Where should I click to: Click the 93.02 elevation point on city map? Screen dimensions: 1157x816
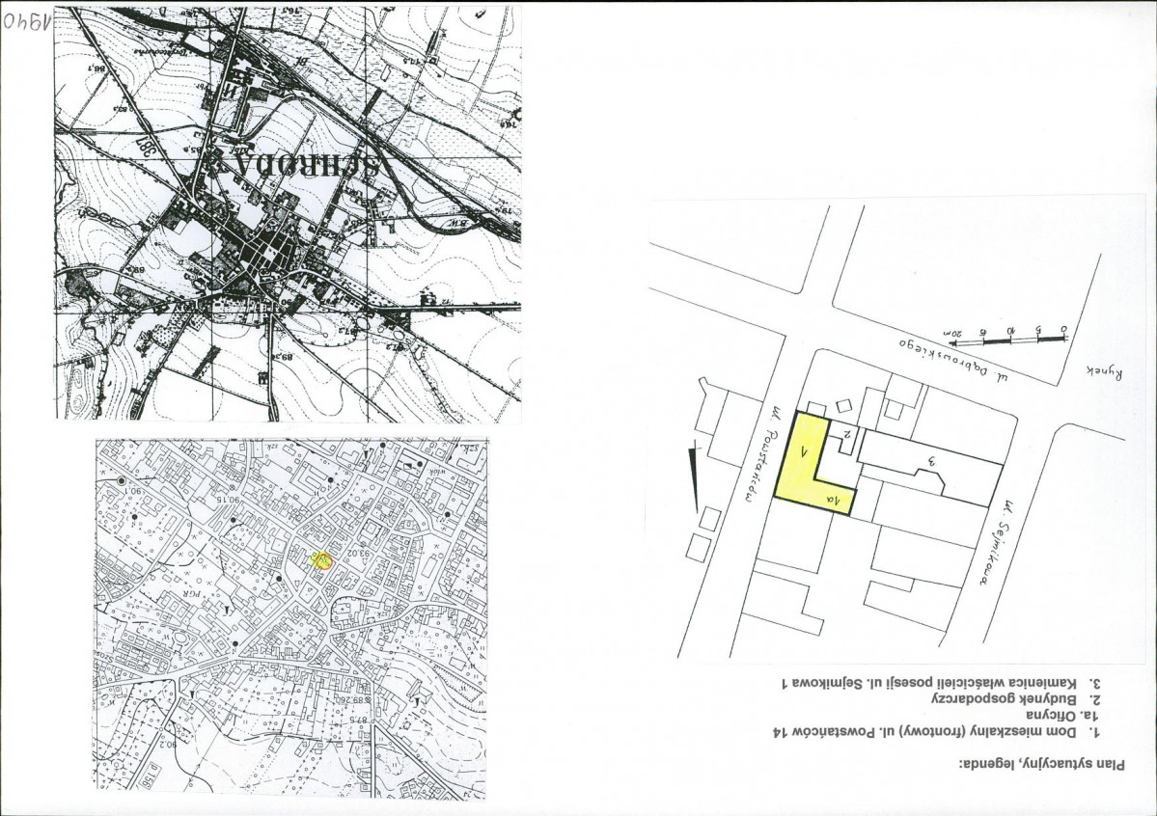click(353, 553)
